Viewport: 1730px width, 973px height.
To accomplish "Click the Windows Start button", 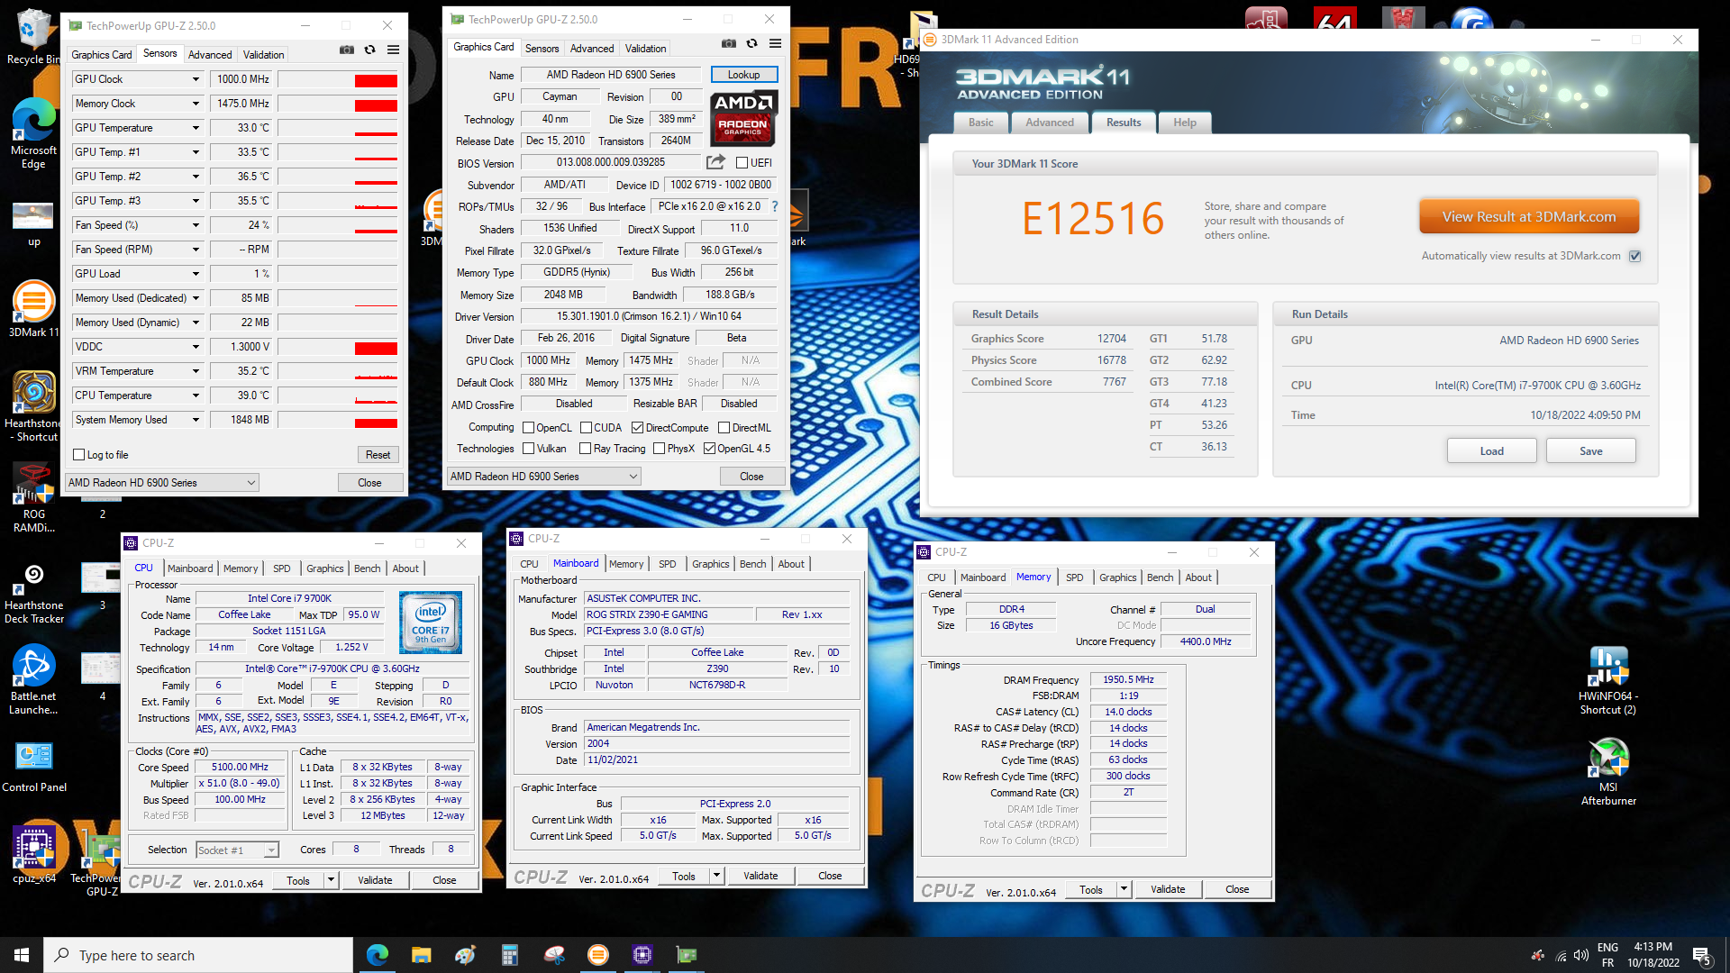I will click(x=22, y=955).
